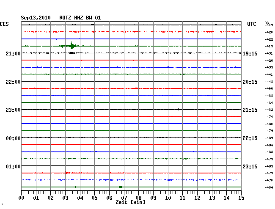Click the DC offset value -489
275x209 pixels.
(269, 138)
